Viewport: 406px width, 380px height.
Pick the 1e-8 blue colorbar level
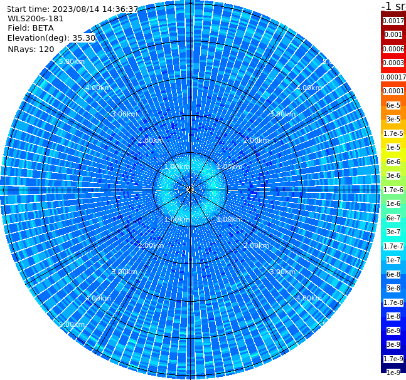[393, 316]
